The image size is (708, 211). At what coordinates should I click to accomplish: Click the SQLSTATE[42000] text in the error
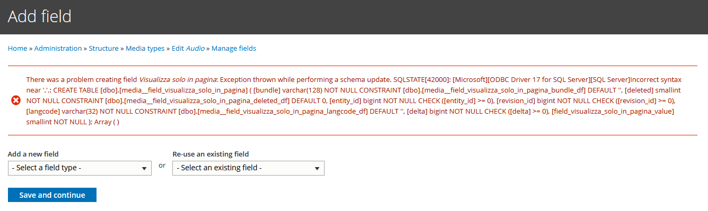click(x=422, y=79)
